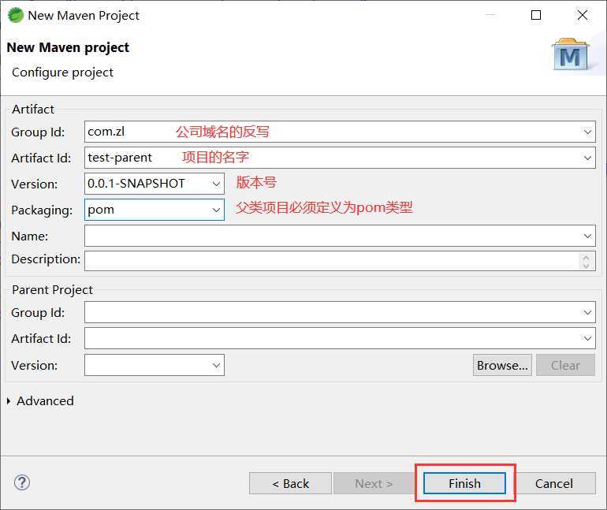This screenshot has width=607, height=510.
Task: Expand the Advanced section
Action: click(x=9, y=401)
